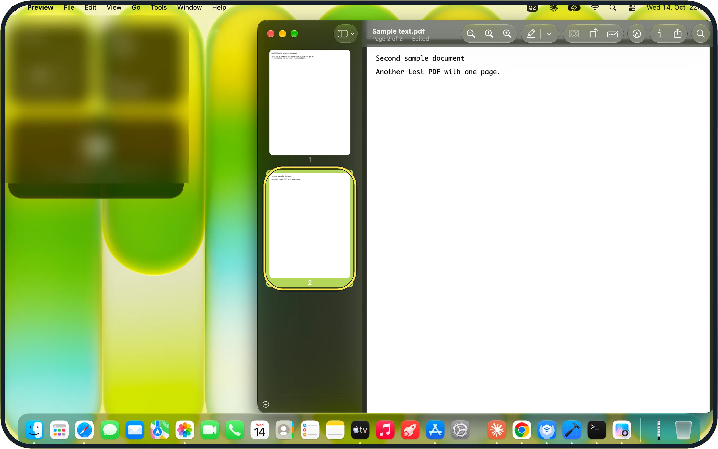Click the Search icon in Preview toolbar
This screenshot has height=449, width=718.
coord(700,34)
